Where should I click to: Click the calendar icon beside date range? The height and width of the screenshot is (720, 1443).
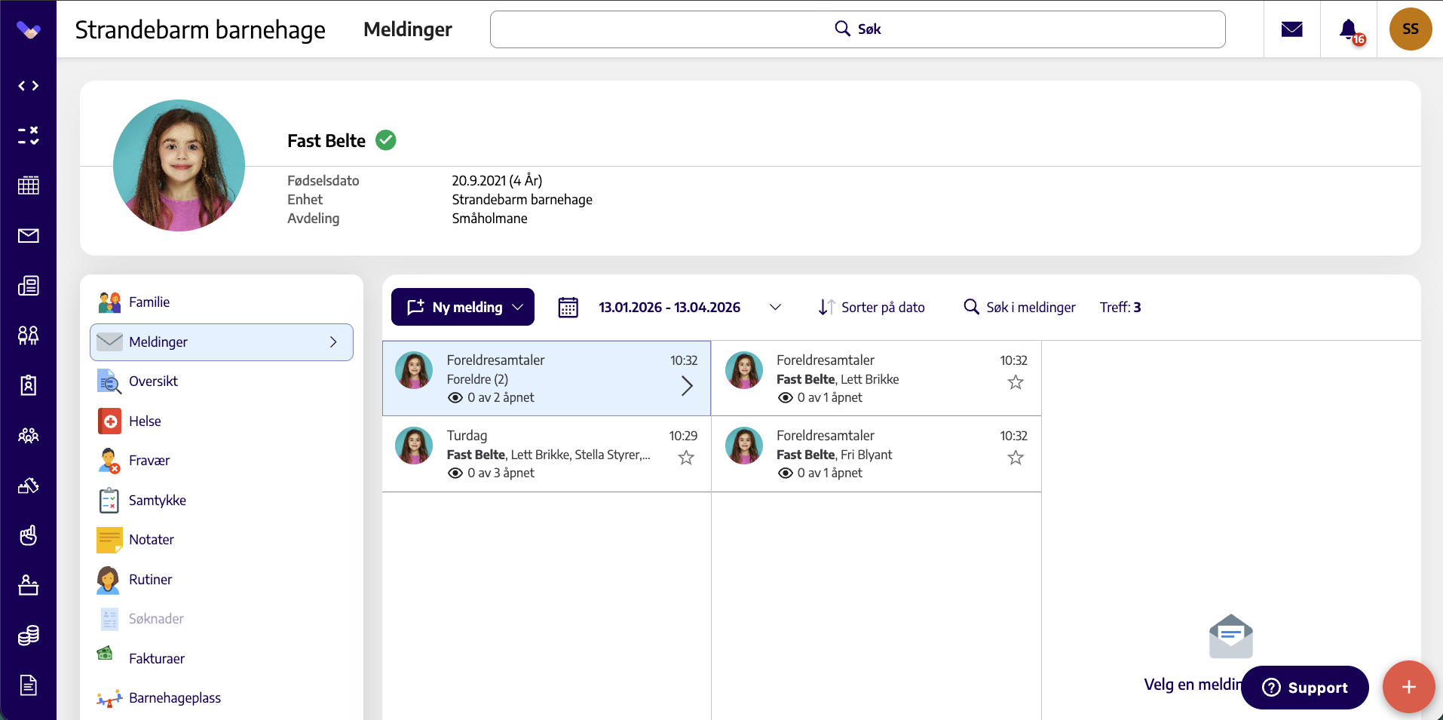click(x=568, y=308)
